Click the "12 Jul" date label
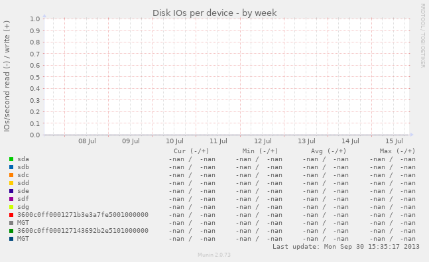 (x=263, y=141)
